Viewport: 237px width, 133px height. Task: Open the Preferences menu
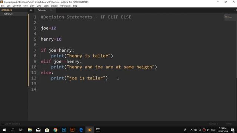(x=65, y=6)
